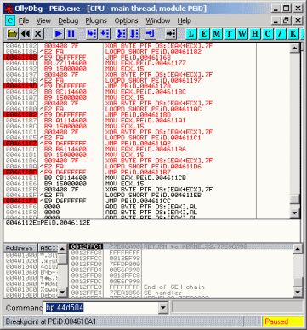307x330 pixels.
Task: Restart program using the rewind icon
Action: coord(26,34)
